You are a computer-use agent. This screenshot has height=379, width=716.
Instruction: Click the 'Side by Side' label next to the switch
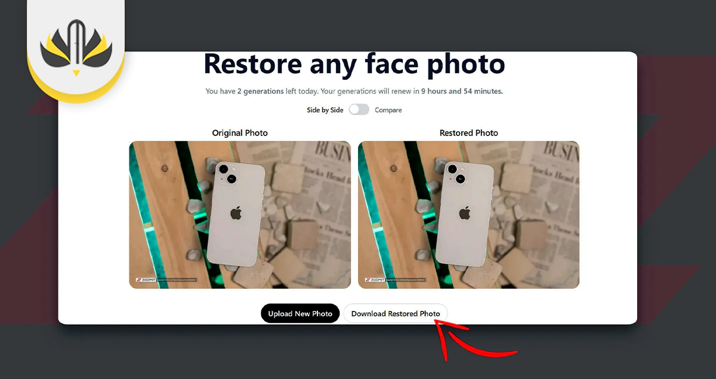point(325,110)
